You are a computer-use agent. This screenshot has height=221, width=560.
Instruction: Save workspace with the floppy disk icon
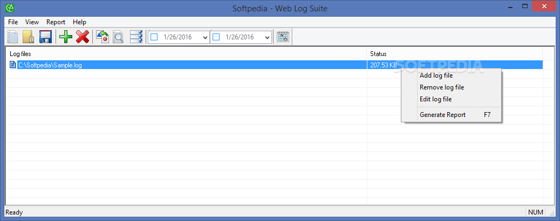pos(46,37)
